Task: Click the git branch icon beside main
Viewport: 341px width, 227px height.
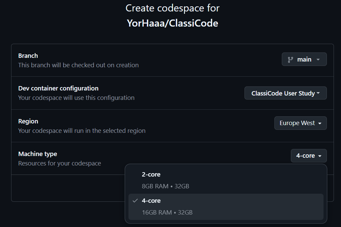Action: click(x=290, y=60)
